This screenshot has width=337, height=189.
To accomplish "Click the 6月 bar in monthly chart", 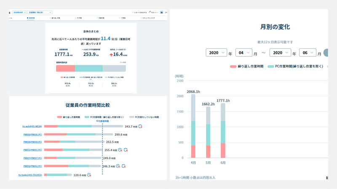I will [223, 131].
